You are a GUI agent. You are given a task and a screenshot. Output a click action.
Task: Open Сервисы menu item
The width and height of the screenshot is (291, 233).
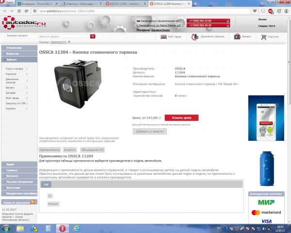[x=19, y=170]
